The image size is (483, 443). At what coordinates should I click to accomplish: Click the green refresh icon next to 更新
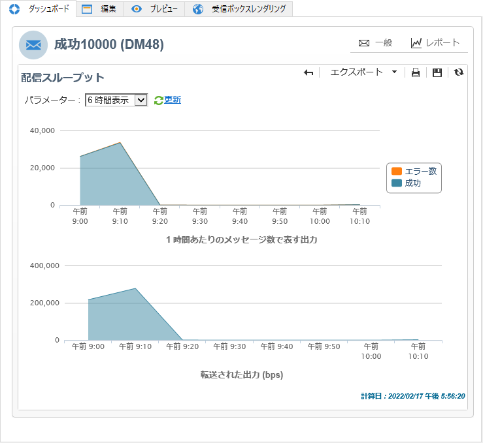pos(158,100)
